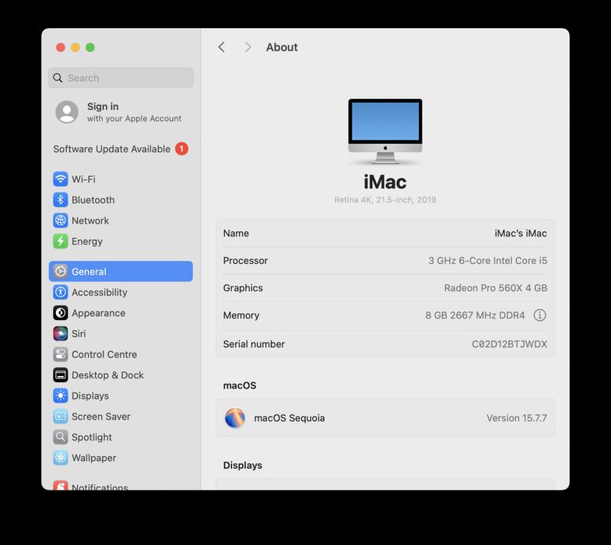Click the iMac computer image

385,131
